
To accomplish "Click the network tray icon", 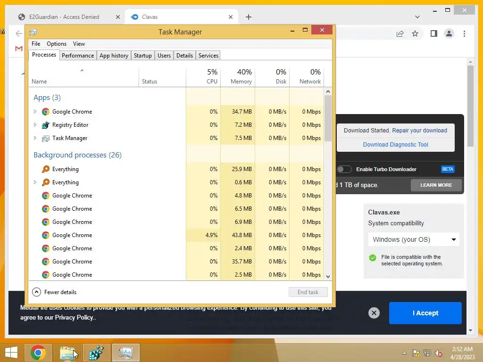I will (x=427, y=353).
